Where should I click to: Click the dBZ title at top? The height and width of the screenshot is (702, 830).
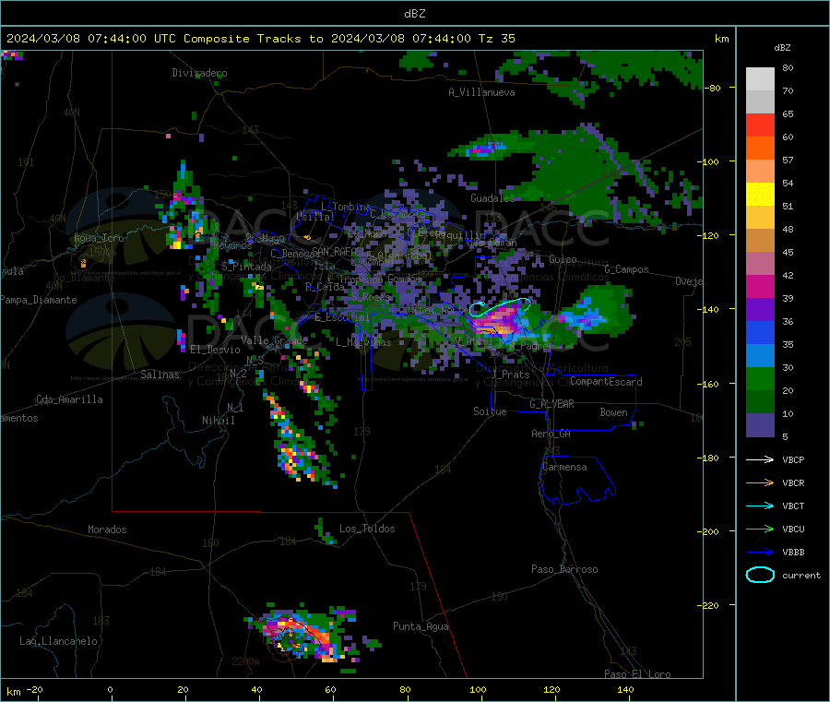(414, 14)
